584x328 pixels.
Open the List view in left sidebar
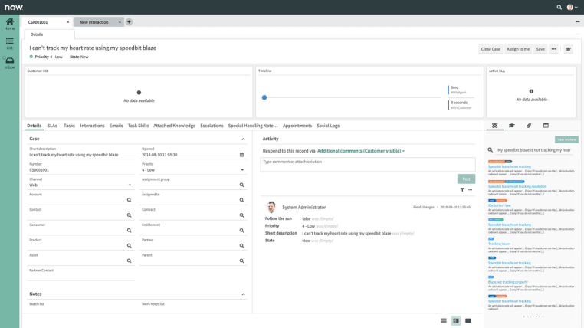[9, 43]
